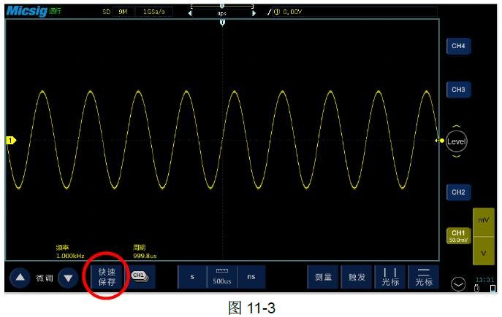Open the 测量 measurement menu
The image size is (502, 317).
(324, 277)
